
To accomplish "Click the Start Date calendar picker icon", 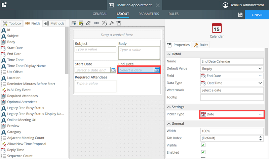I will pos(113,70).
